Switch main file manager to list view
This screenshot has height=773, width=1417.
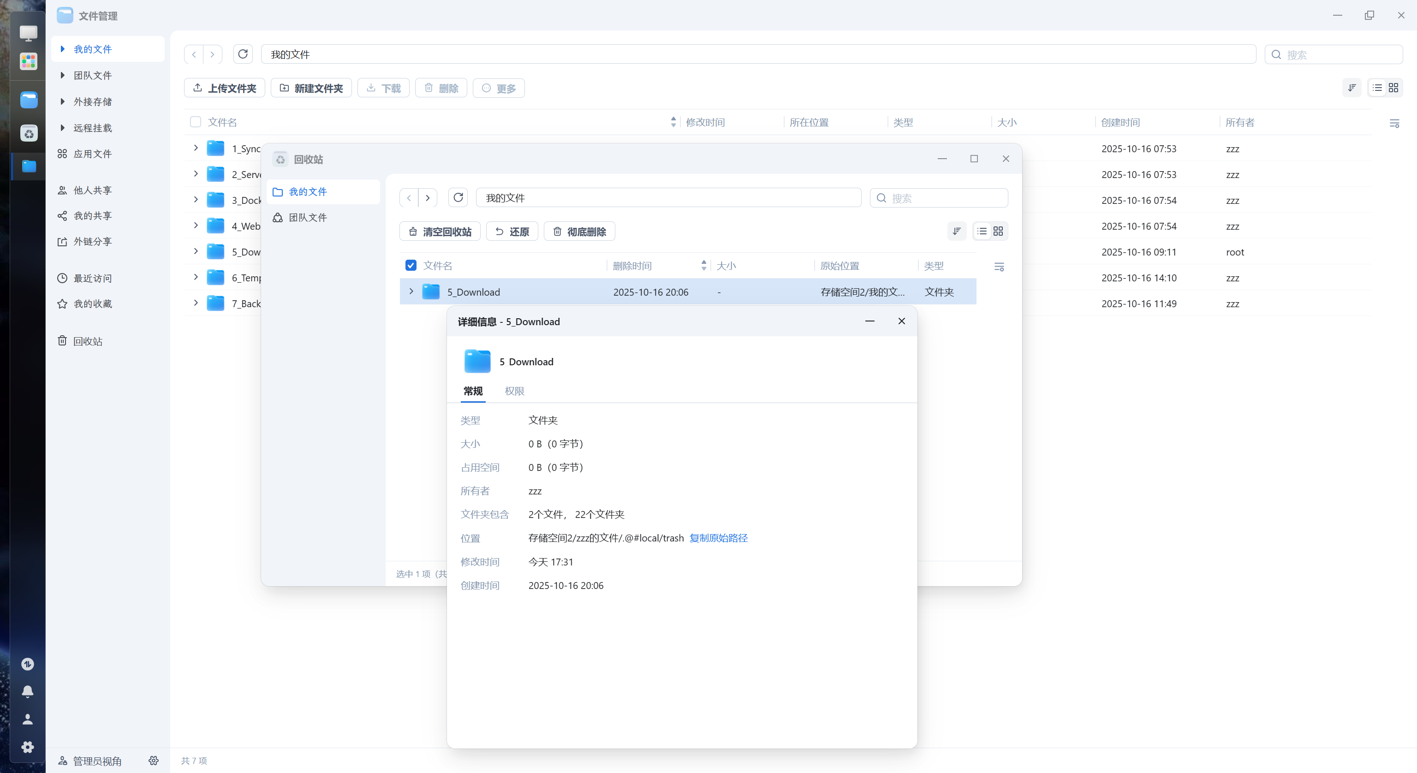tap(1377, 88)
